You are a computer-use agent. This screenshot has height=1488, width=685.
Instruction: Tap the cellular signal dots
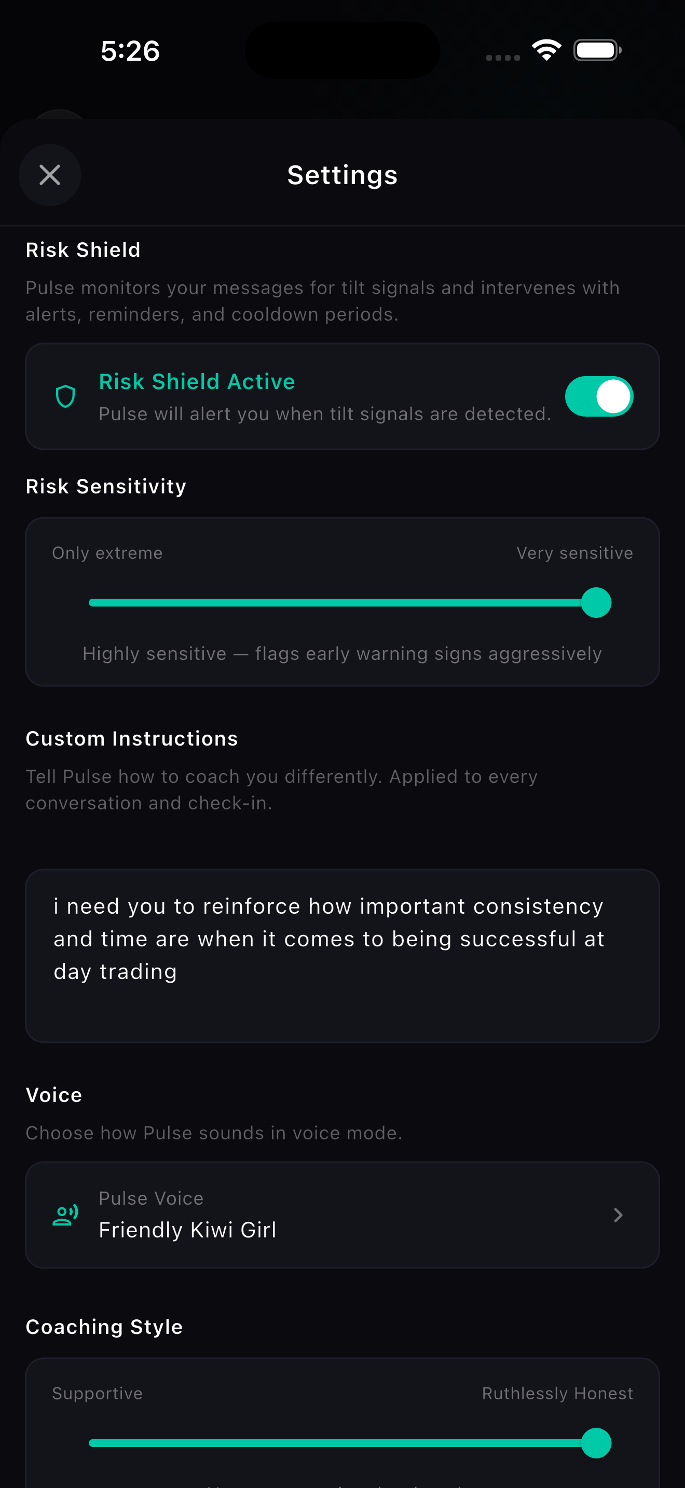click(x=503, y=57)
